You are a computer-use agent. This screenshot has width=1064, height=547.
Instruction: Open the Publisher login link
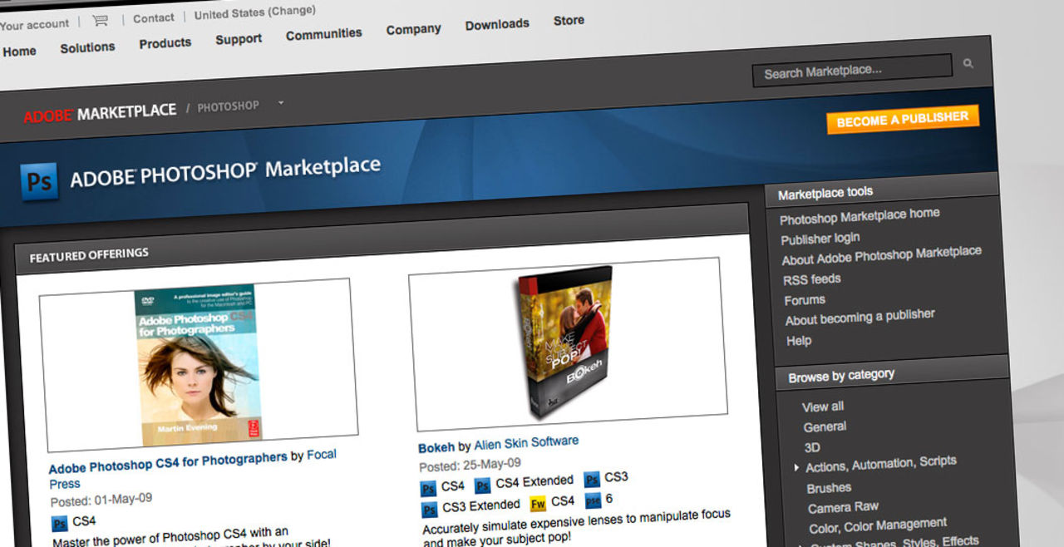(x=820, y=239)
